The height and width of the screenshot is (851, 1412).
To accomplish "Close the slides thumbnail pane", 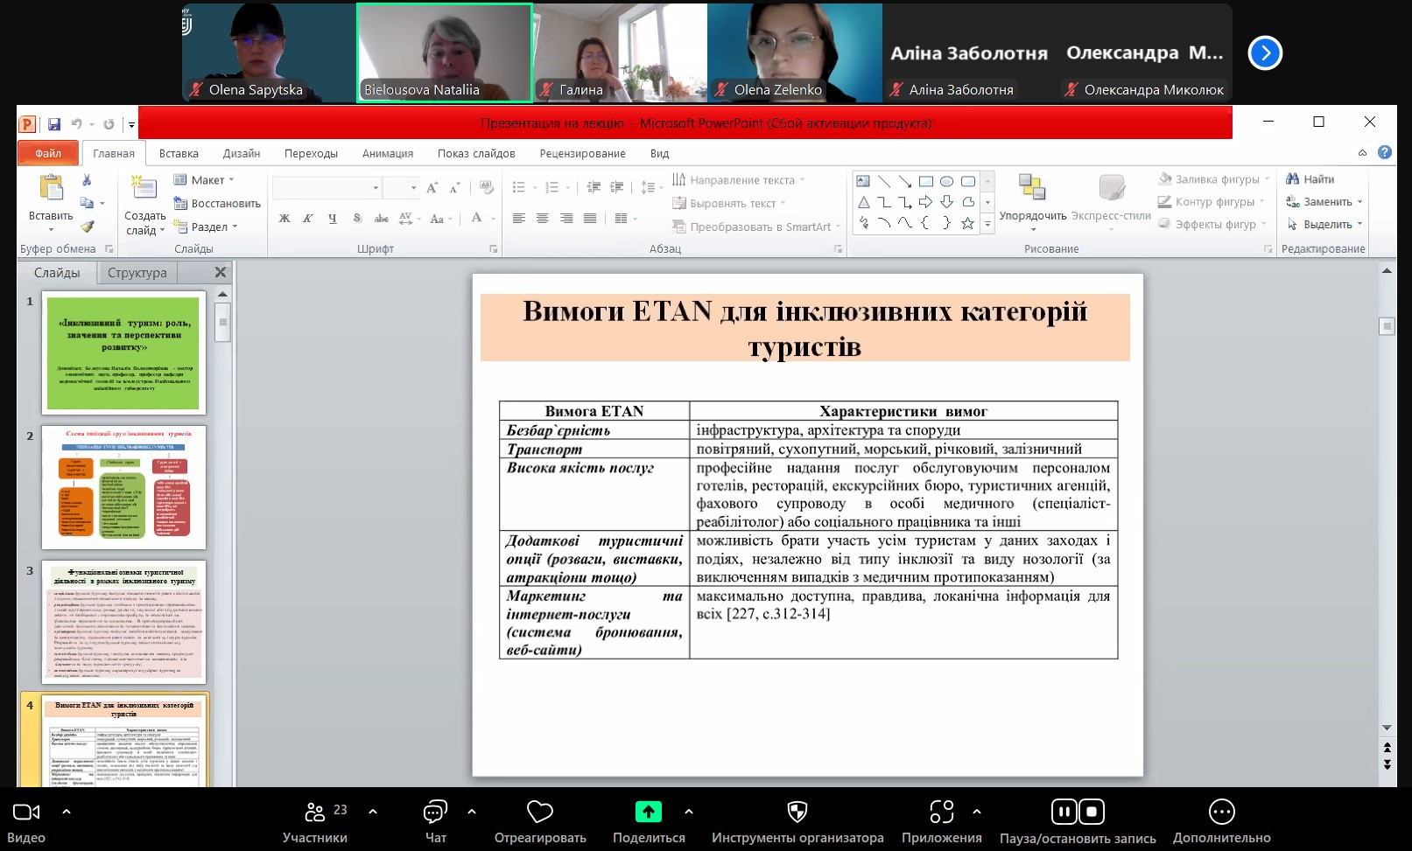I will (x=220, y=273).
